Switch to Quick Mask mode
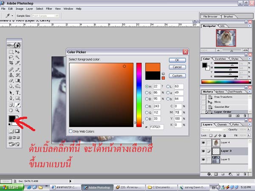255x191 pixels. (x=17, y=131)
